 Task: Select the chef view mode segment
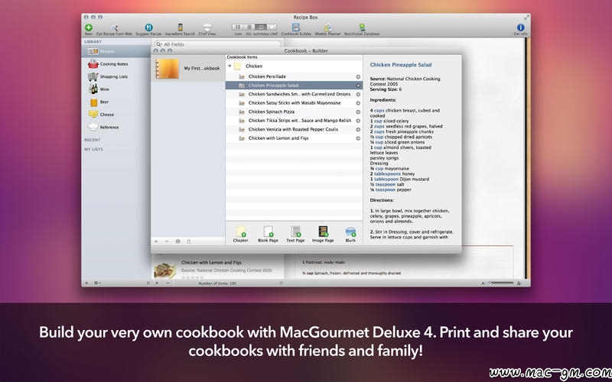pyautogui.click(x=272, y=27)
